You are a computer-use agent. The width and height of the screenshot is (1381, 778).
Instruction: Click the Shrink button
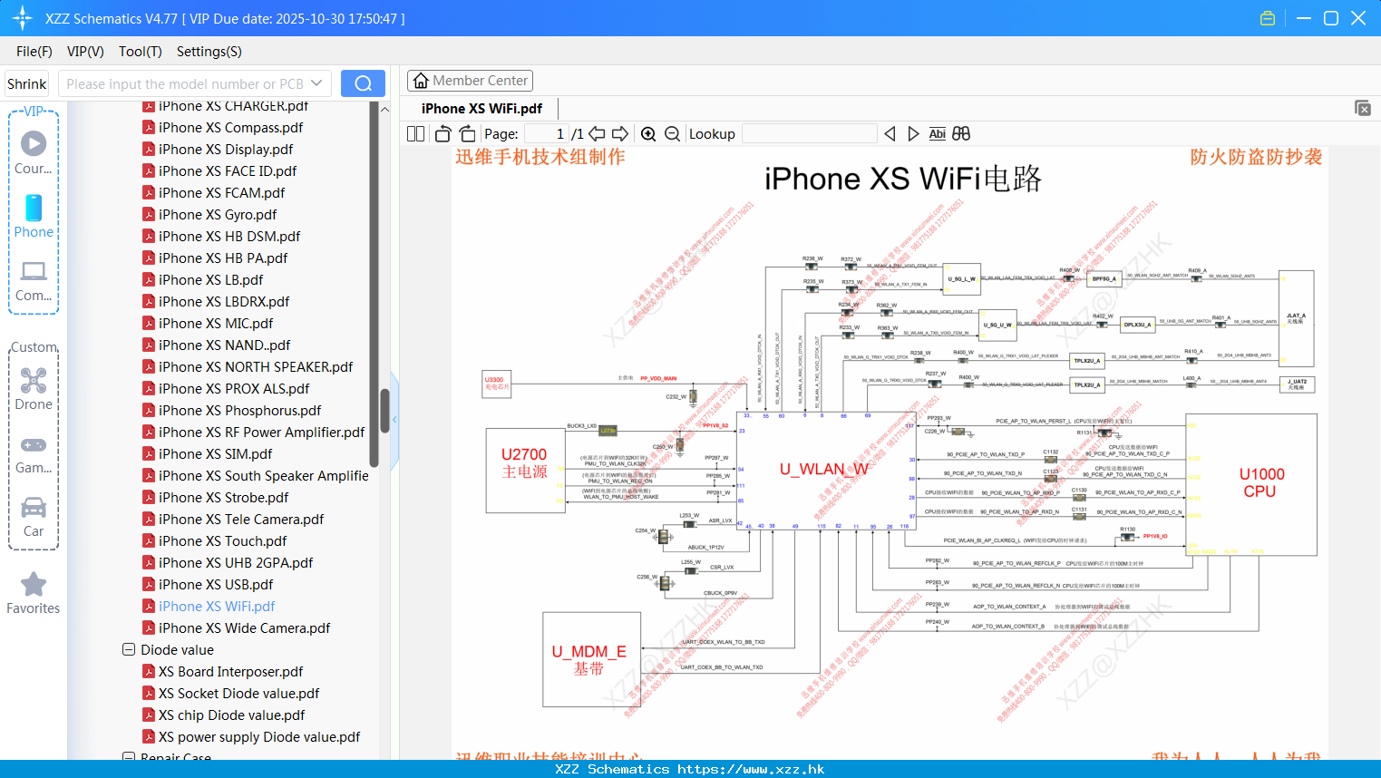coord(27,83)
